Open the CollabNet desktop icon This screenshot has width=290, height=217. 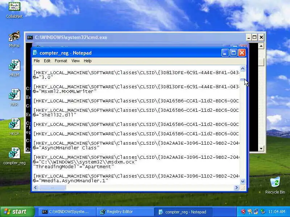(x=14, y=9)
